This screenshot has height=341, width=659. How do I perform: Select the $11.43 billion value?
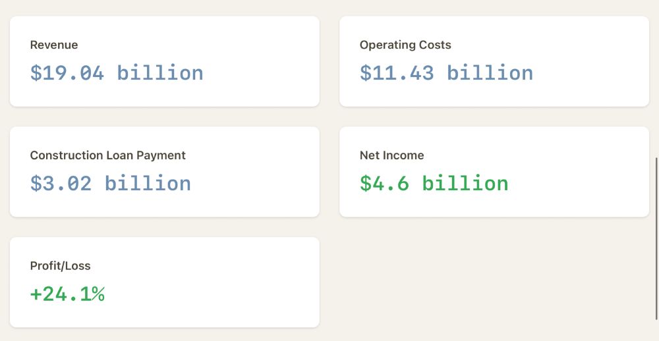click(446, 73)
